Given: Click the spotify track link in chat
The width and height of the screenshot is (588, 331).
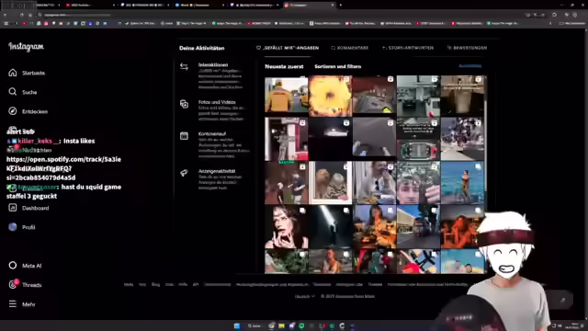Looking at the screenshot, I should pyautogui.click(x=63, y=168).
